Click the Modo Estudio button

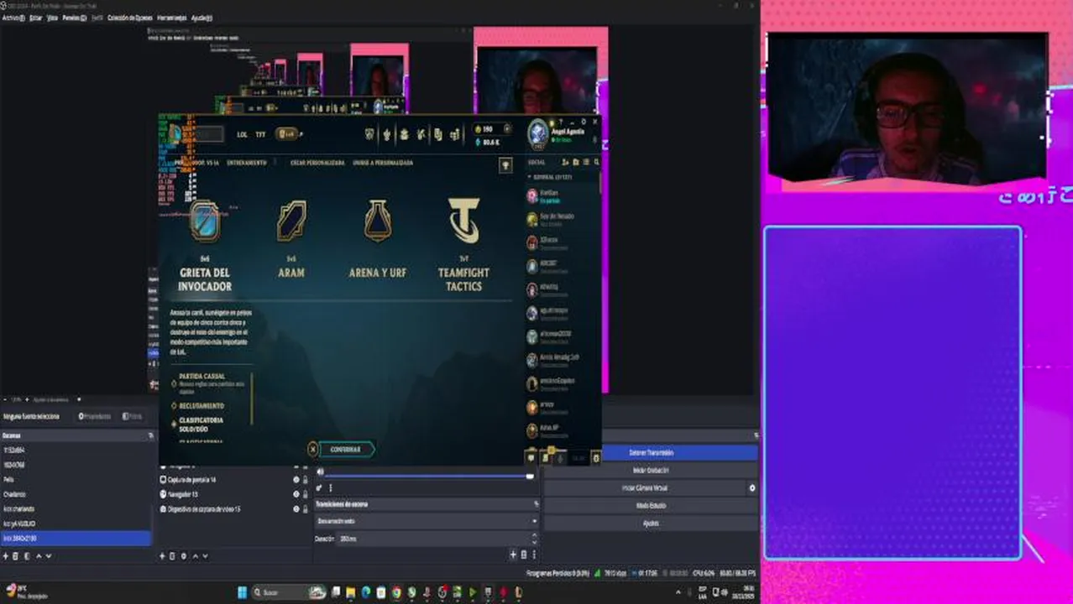(651, 506)
